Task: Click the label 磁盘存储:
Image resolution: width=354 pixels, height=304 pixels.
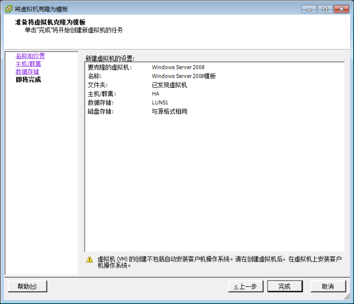Action: tap(101, 111)
